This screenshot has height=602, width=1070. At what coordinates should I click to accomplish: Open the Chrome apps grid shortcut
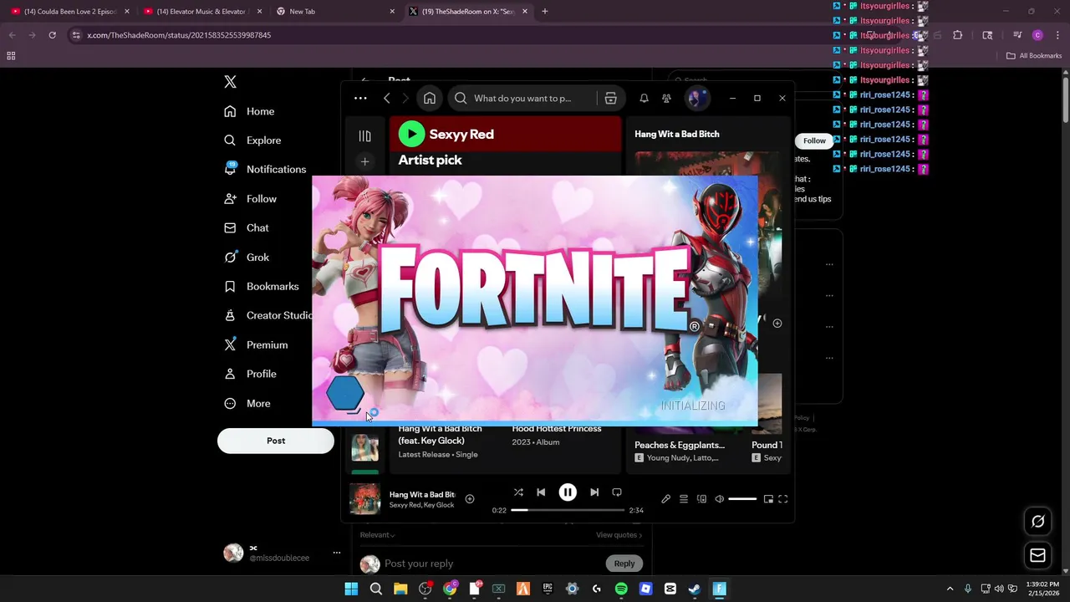tap(11, 56)
